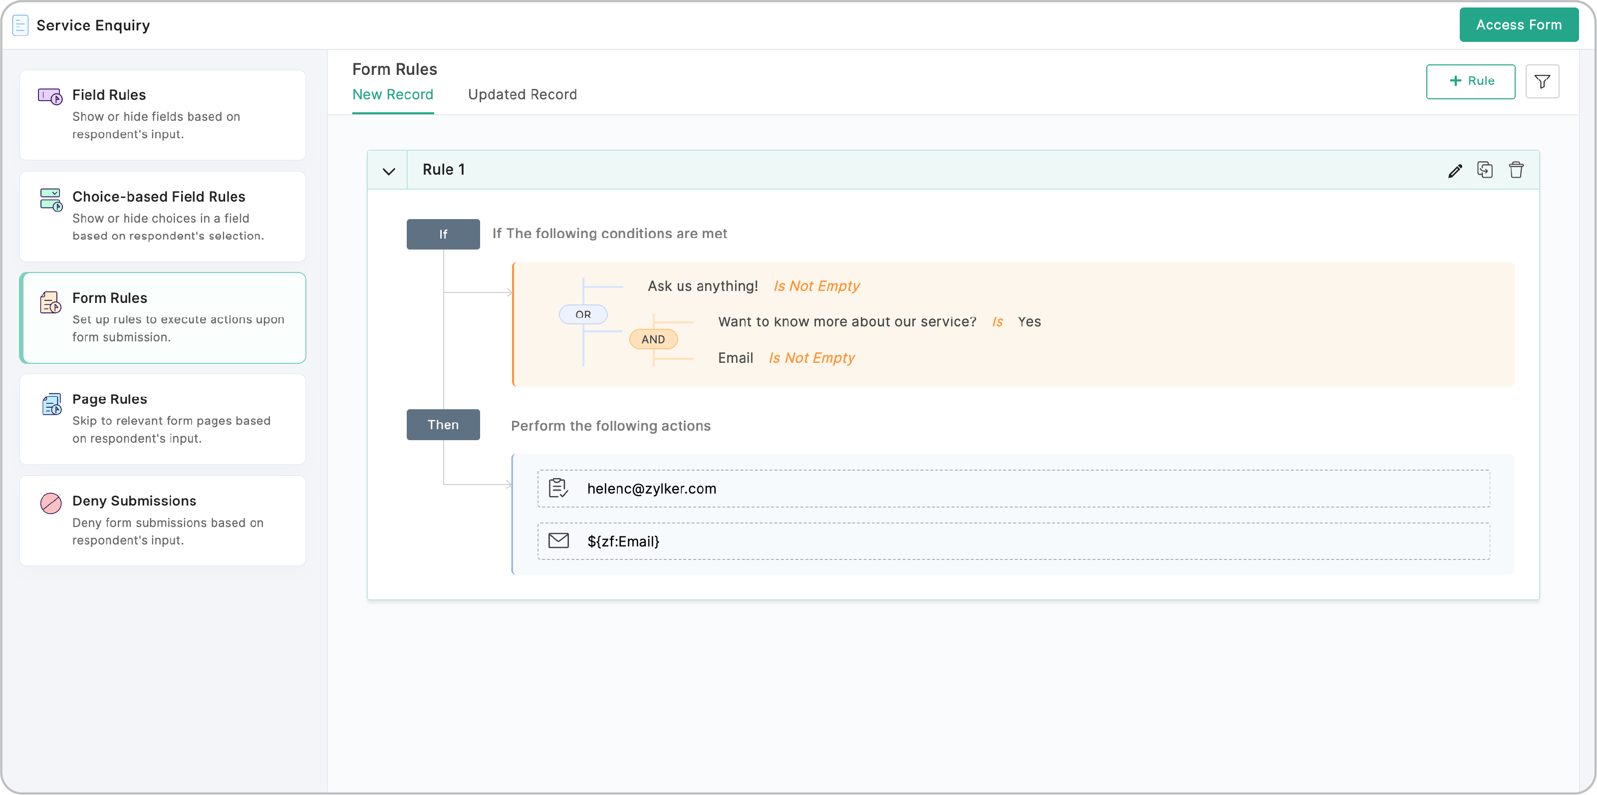Click the Service Enquiry form document icon
This screenshot has height=795, width=1597.
coord(20,25)
